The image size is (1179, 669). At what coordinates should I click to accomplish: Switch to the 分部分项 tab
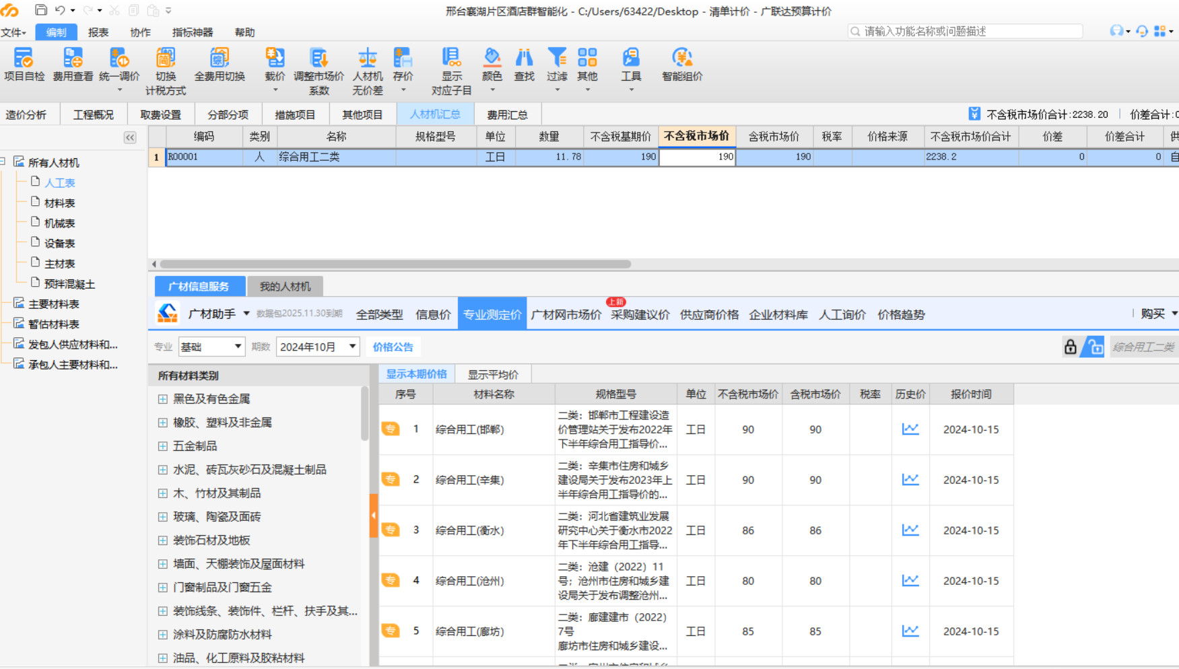coord(228,114)
